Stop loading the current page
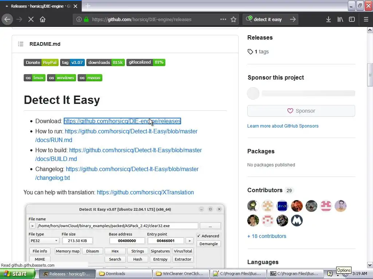Viewport: 373px width, 279px height. (31, 20)
